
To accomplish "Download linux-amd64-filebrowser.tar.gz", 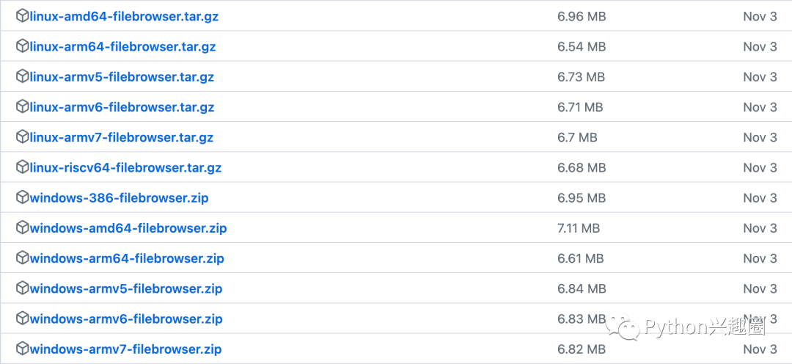I will (124, 17).
